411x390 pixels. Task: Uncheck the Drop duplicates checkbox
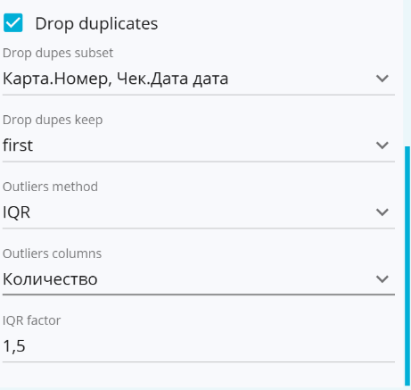[x=13, y=22]
